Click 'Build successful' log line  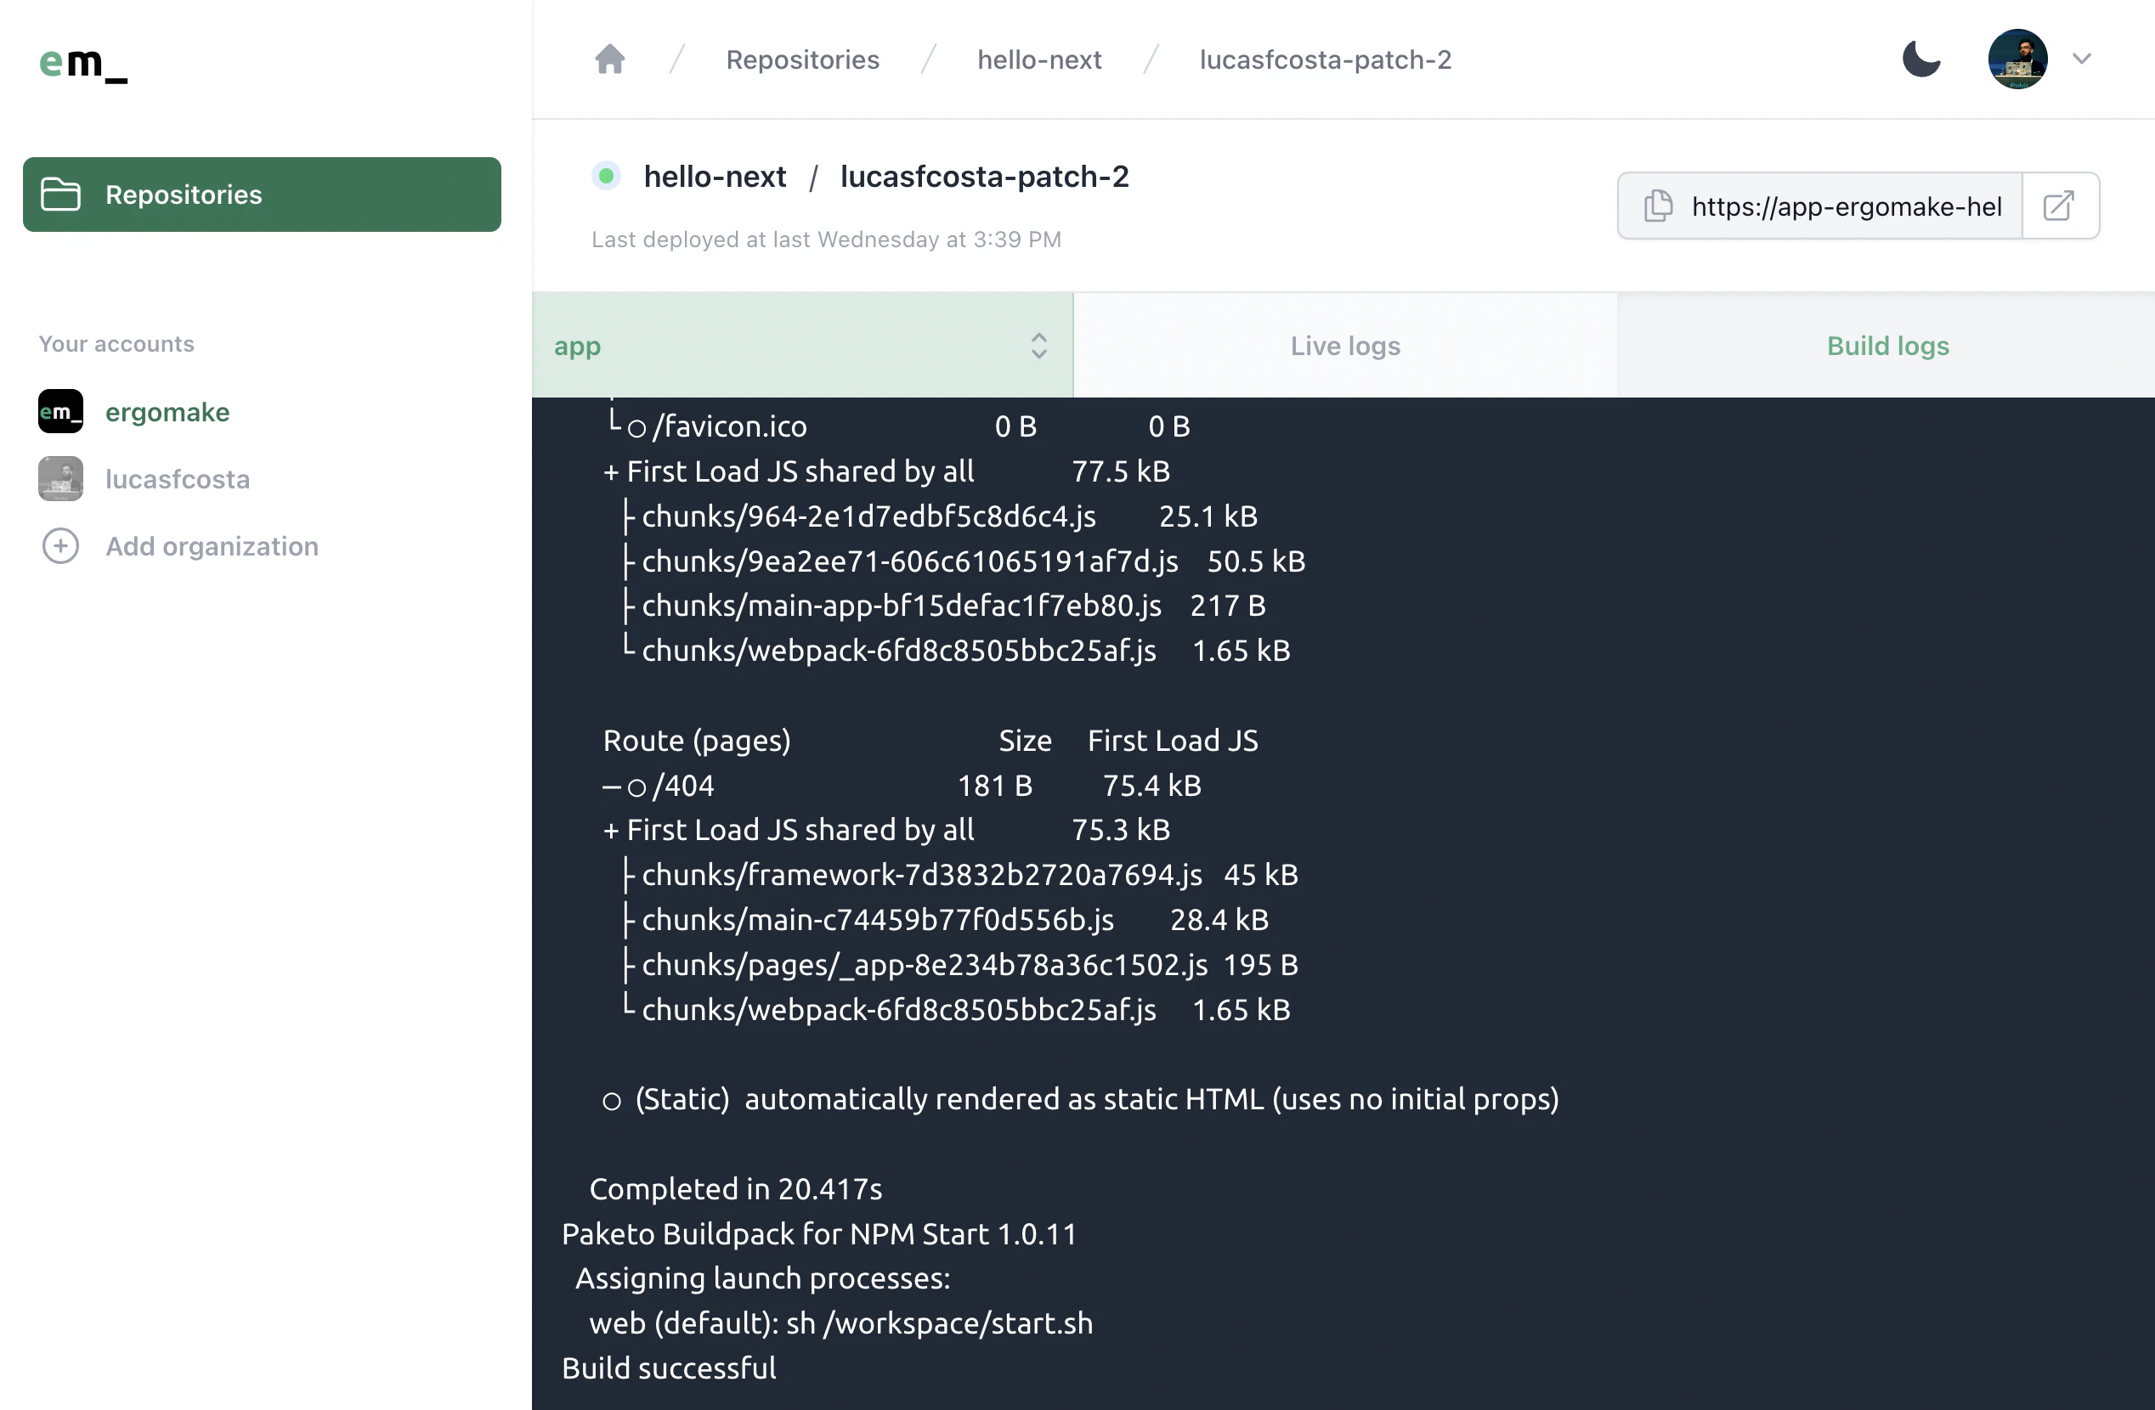(668, 1368)
